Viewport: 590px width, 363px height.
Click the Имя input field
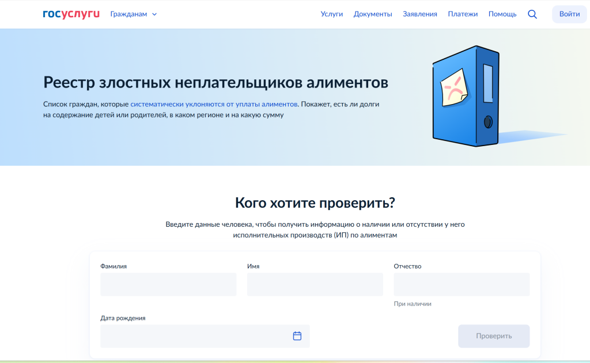tap(315, 284)
